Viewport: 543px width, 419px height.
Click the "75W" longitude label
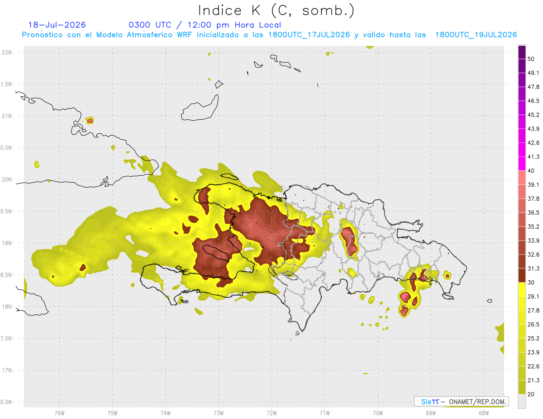click(112, 413)
